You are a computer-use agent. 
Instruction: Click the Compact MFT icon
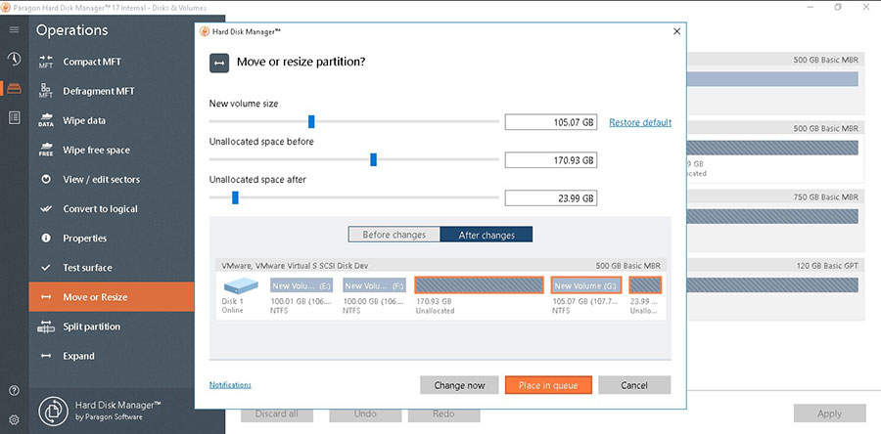(x=46, y=62)
